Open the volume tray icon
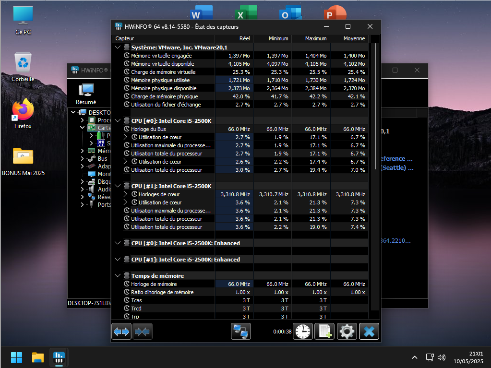This screenshot has height=368, width=491. pos(442,357)
